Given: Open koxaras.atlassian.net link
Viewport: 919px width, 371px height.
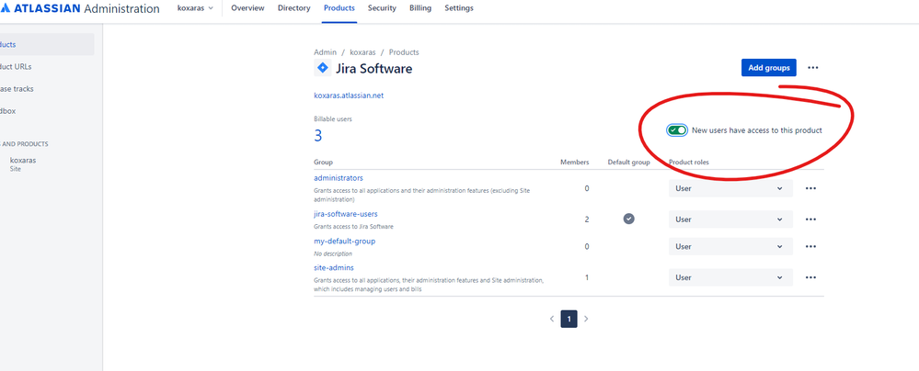Looking at the screenshot, I should pos(349,96).
